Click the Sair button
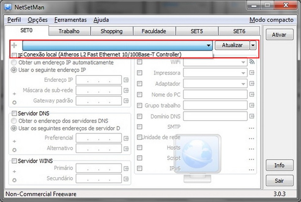Viewport: 301px width, 202px height. (279, 181)
